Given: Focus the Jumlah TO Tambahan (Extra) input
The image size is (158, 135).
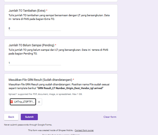Looking at the screenshot, I should pos(35,28).
